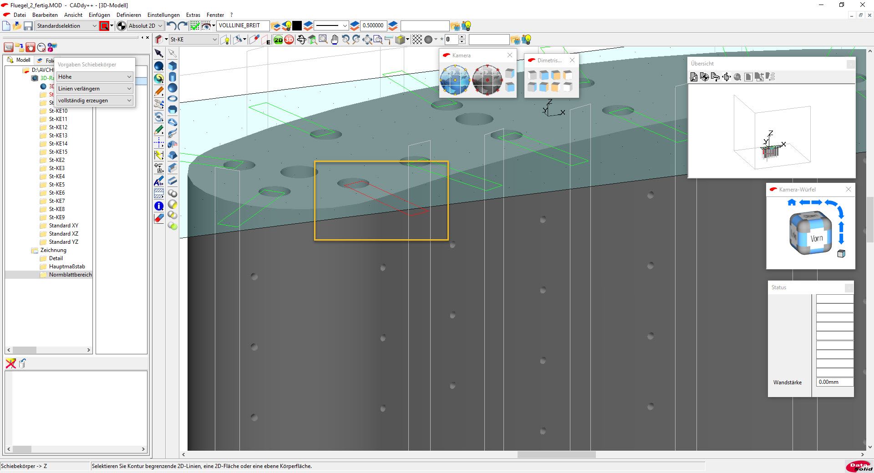The height and width of the screenshot is (473, 874).
Task: Open the Datei menu
Action: point(20,15)
